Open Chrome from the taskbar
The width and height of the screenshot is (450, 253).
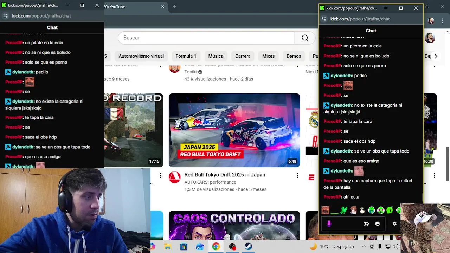(x=216, y=247)
